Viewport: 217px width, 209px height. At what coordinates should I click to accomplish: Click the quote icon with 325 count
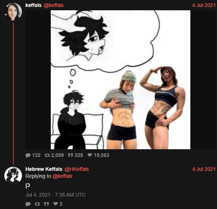(x=71, y=155)
